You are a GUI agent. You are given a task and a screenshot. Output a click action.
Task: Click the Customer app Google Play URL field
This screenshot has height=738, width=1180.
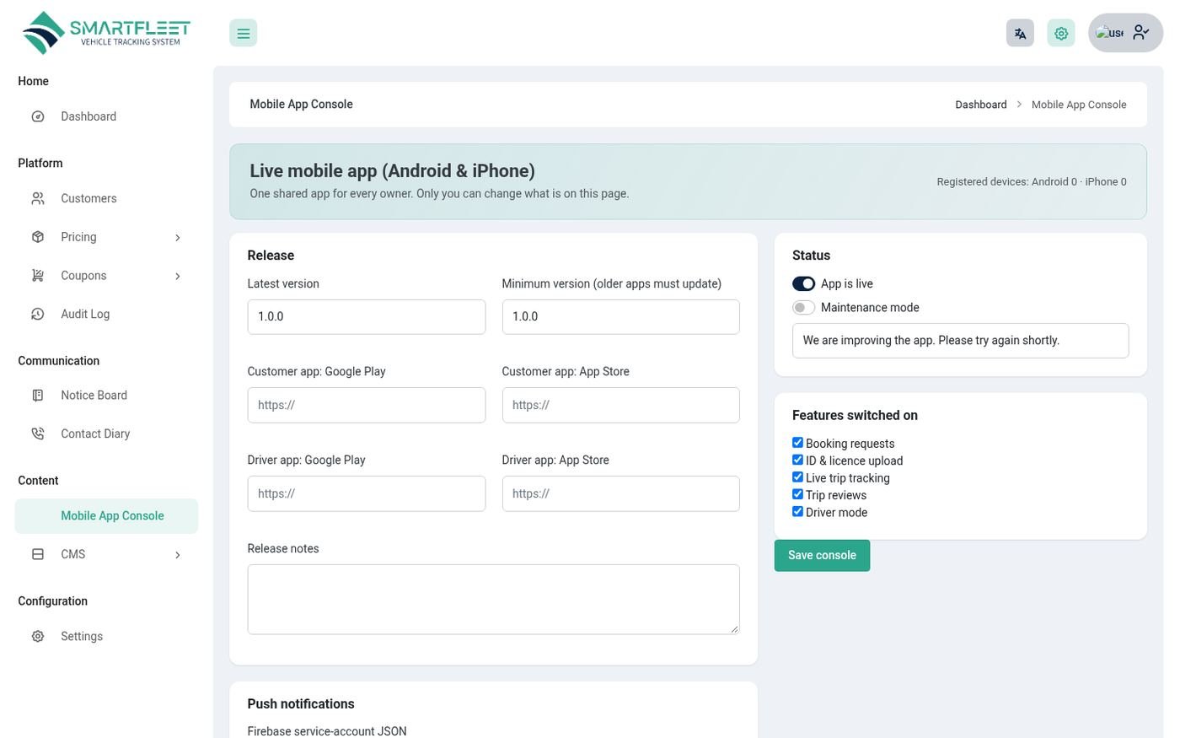[x=367, y=405]
